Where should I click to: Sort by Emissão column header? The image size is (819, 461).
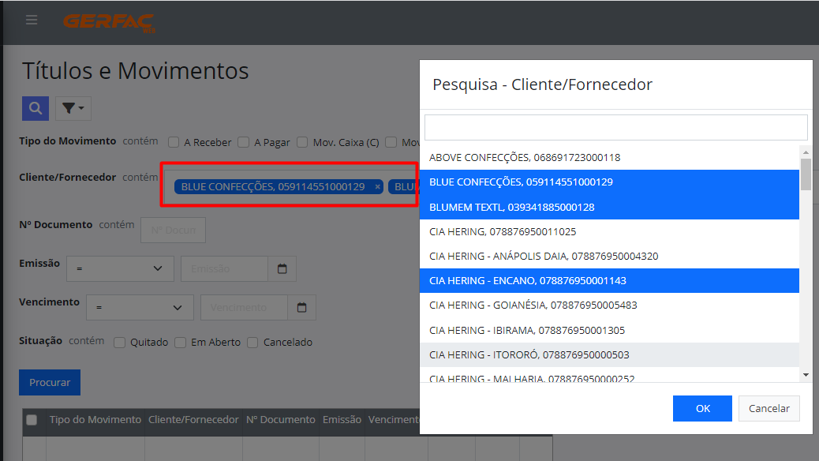[342, 420]
